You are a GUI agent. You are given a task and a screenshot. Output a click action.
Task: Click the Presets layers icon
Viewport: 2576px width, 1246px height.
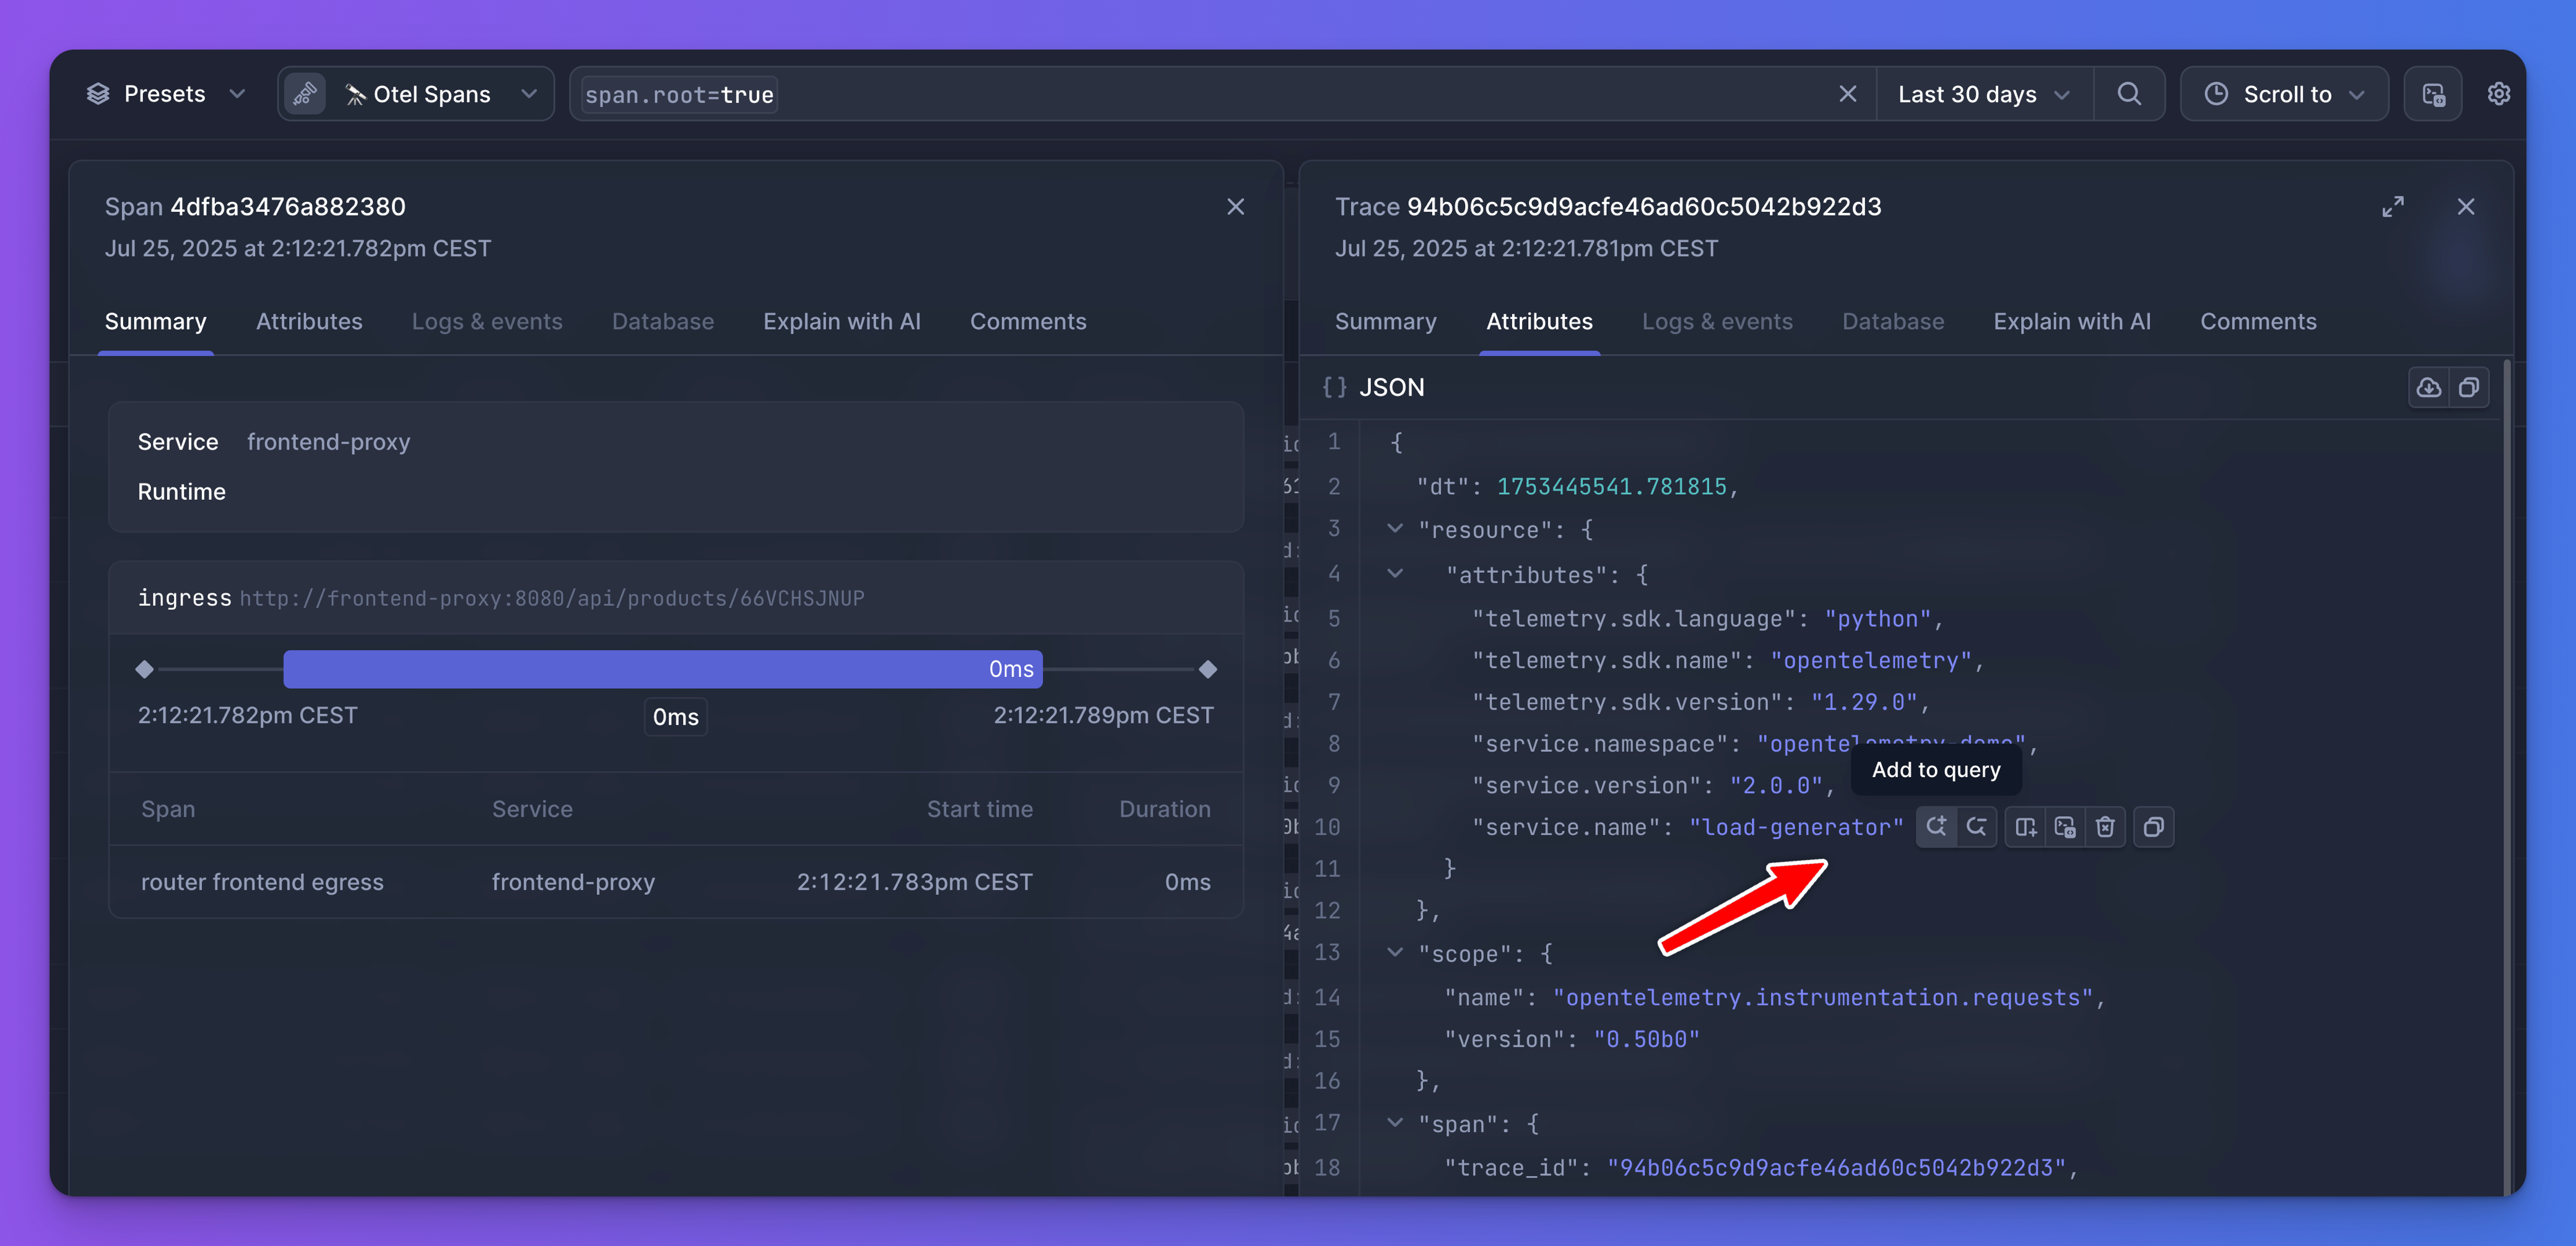coord(98,94)
